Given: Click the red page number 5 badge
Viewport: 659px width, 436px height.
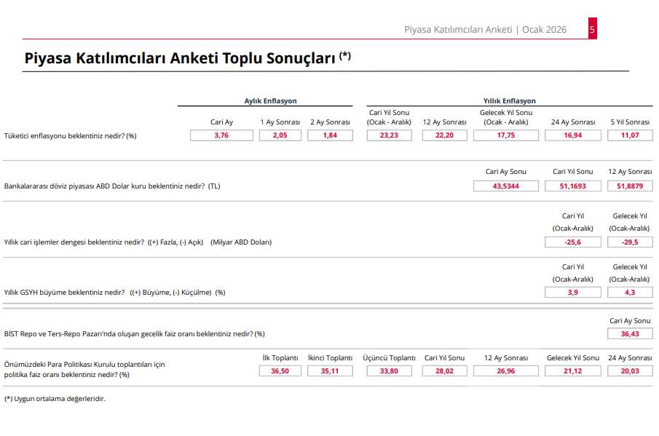Looking at the screenshot, I should 592,30.
